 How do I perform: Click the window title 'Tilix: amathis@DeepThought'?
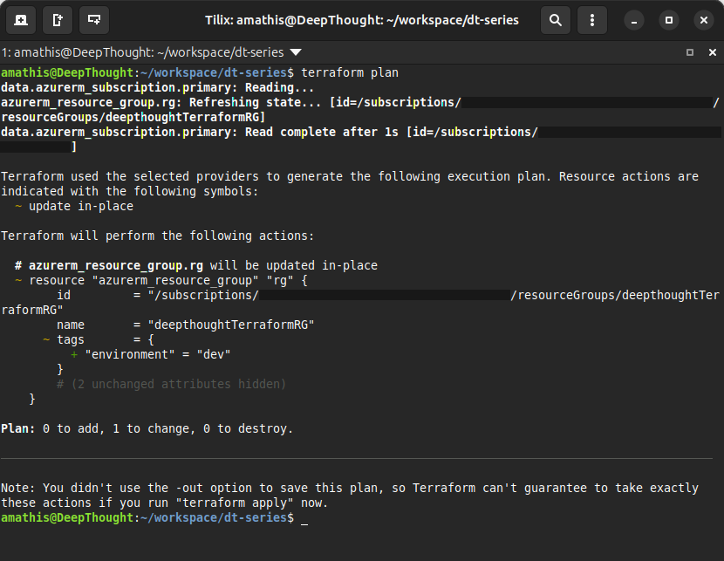tap(362, 20)
